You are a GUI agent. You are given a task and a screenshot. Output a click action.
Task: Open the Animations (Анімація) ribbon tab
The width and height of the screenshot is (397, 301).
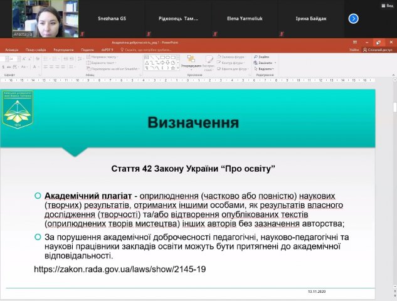pyautogui.click(x=12, y=49)
